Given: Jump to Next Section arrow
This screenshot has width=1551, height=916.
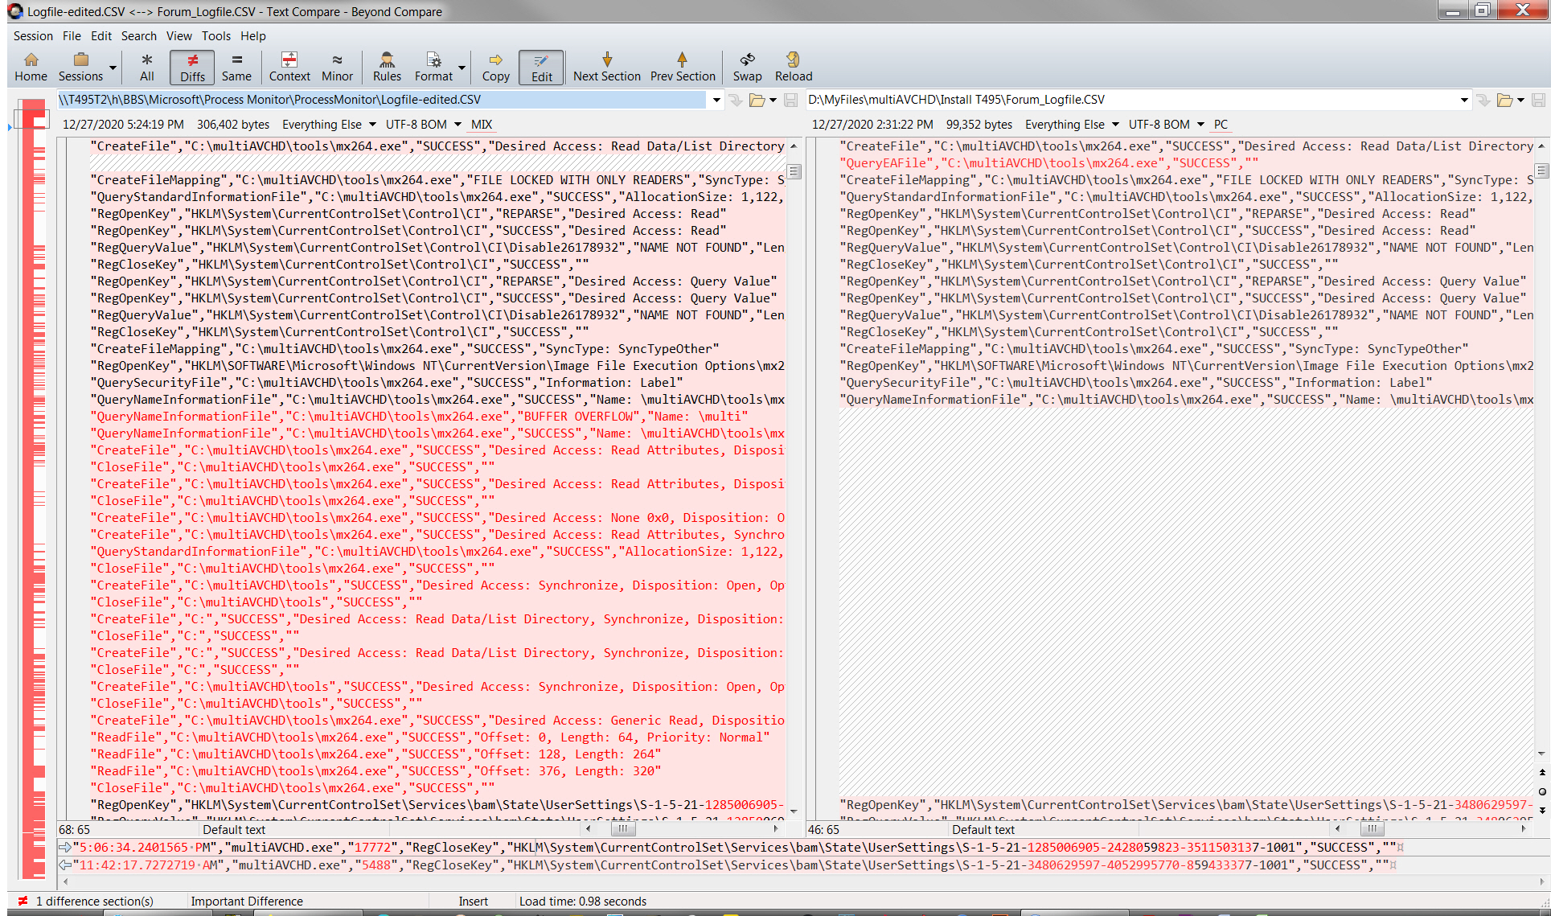Looking at the screenshot, I should coord(606,67).
